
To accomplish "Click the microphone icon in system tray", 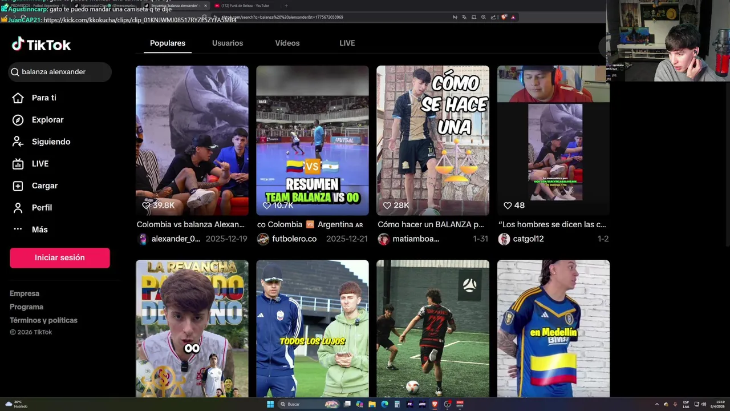I will click(x=675, y=404).
